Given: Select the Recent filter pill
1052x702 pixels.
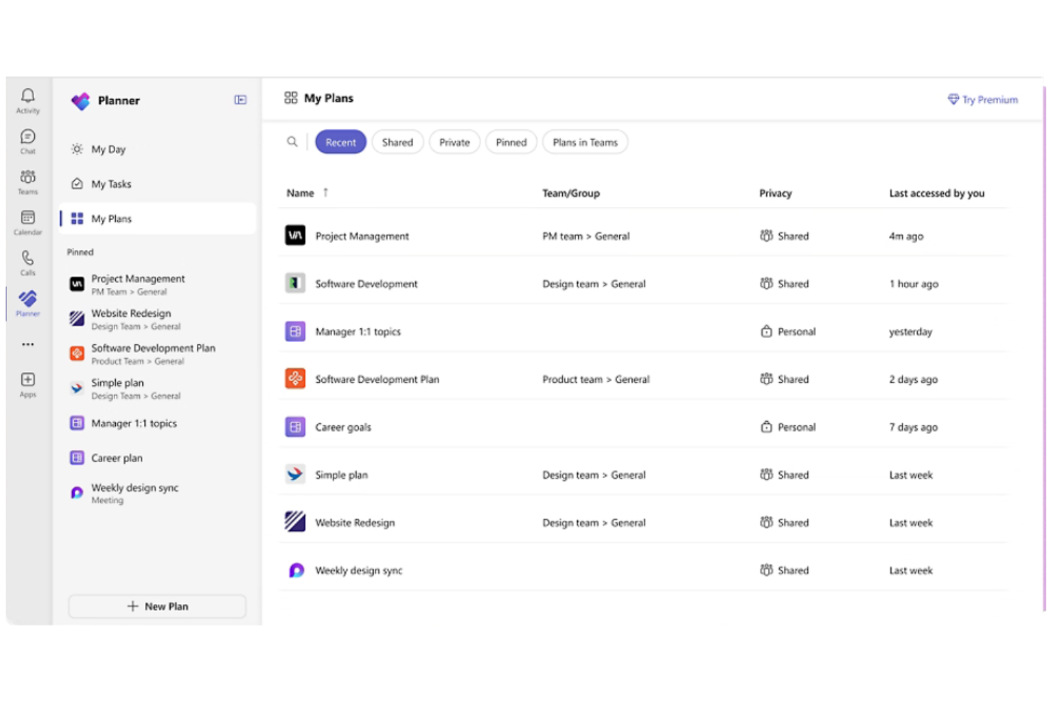Looking at the screenshot, I should point(340,142).
